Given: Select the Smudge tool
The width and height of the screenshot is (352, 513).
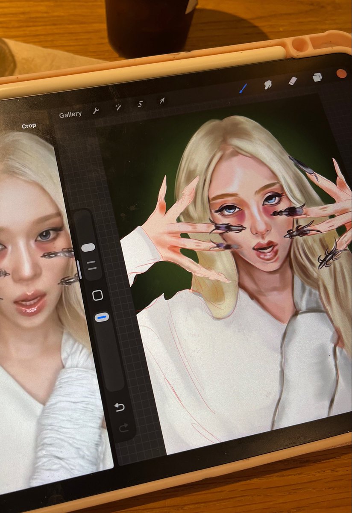Looking at the screenshot, I should [268, 85].
